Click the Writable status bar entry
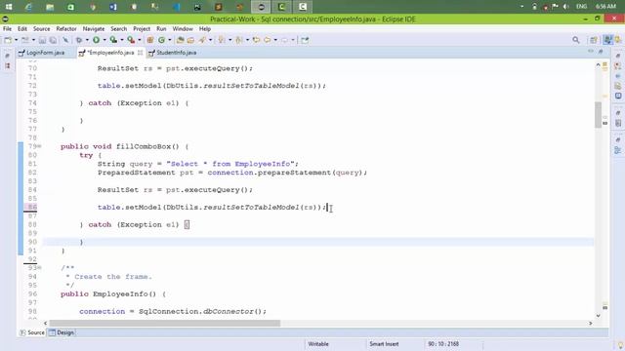The image size is (625, 351). [318, 344]
